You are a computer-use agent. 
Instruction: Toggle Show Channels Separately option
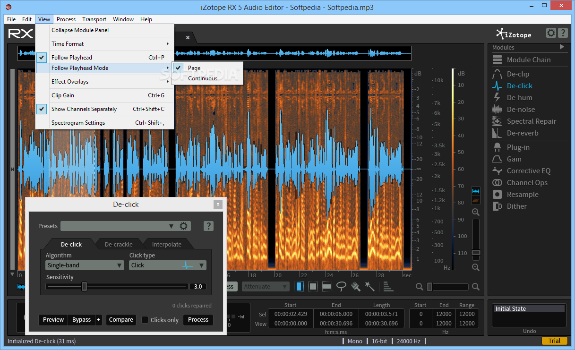point(105,109)
